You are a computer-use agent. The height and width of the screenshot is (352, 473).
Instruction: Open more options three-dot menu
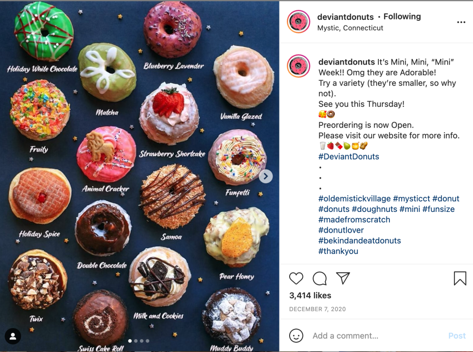point(461,22)
